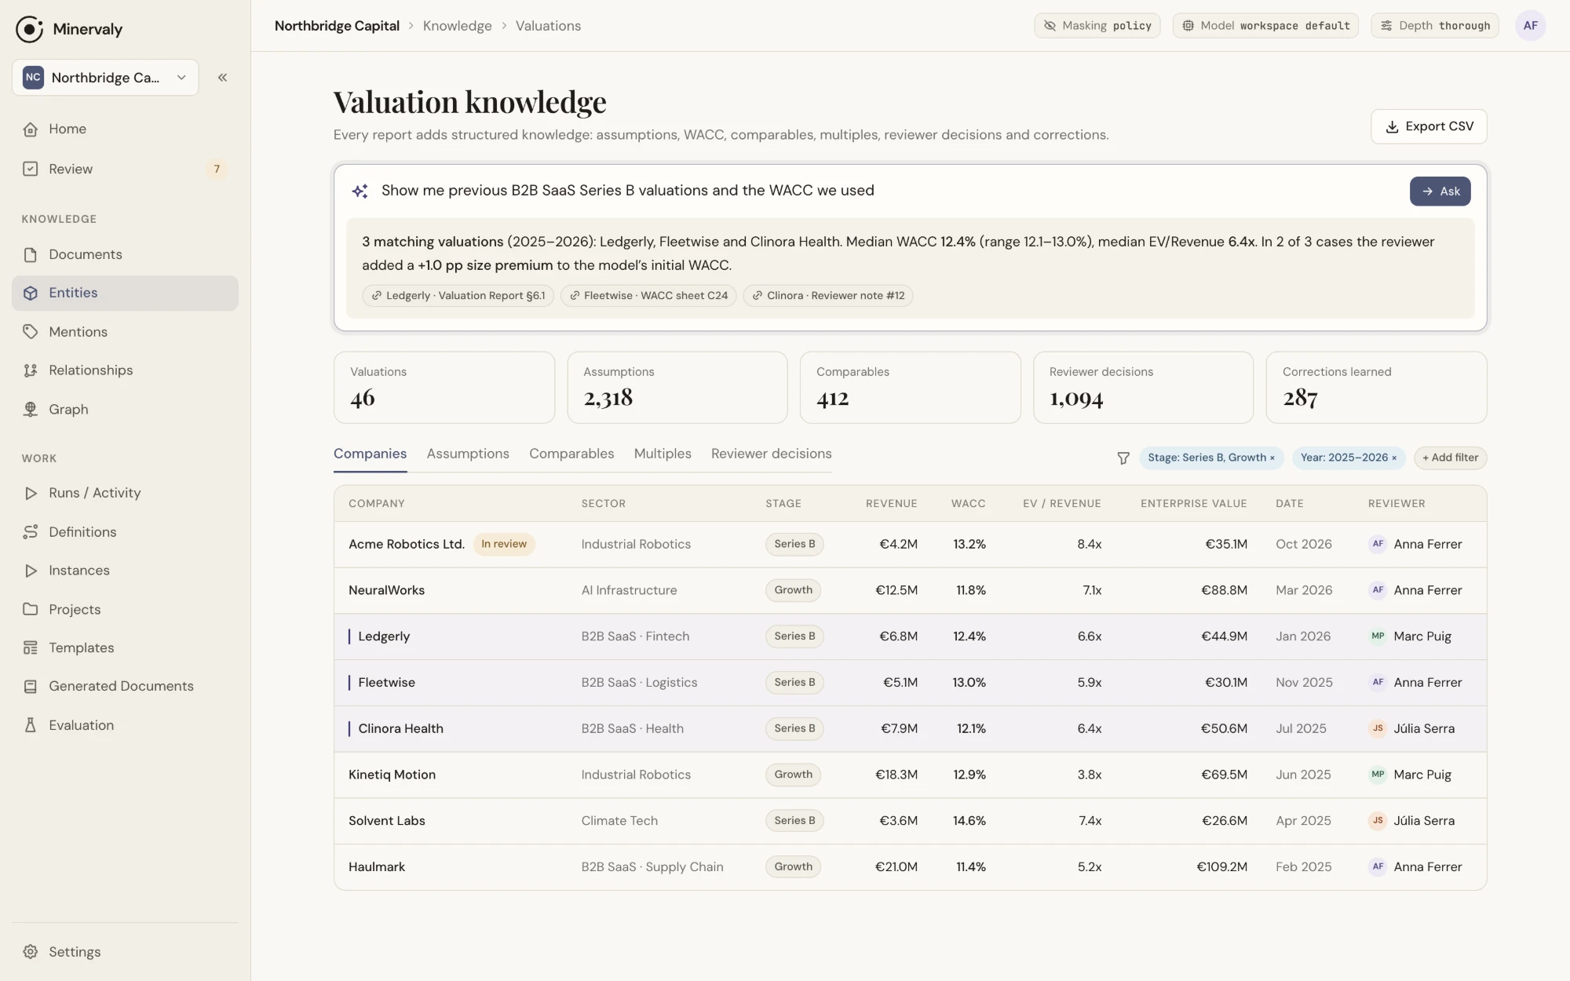This screenshot has width=1570, height=981.
Task: Open the Fleetwise WACC sheet C24 citation
Action: (648, 296)
